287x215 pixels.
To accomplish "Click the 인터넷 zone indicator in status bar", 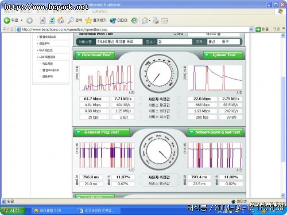I will [239, 201].
